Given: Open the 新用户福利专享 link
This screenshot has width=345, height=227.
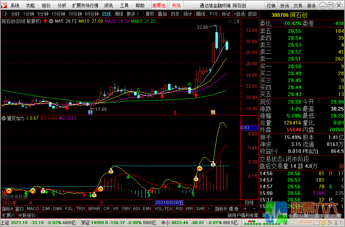Looking at the screenshot, I should 243,215.
